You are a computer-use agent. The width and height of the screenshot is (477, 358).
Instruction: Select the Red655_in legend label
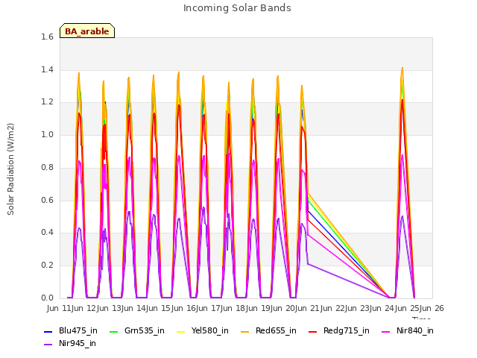(x=276, y=331)
